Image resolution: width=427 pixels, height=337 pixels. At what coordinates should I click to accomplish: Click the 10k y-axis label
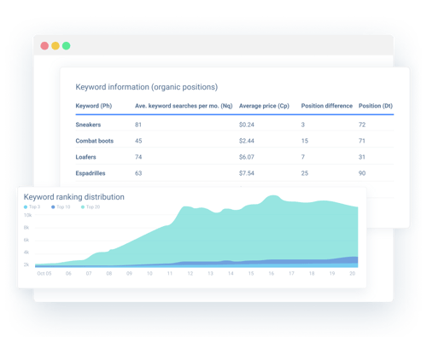coord(27,215)
